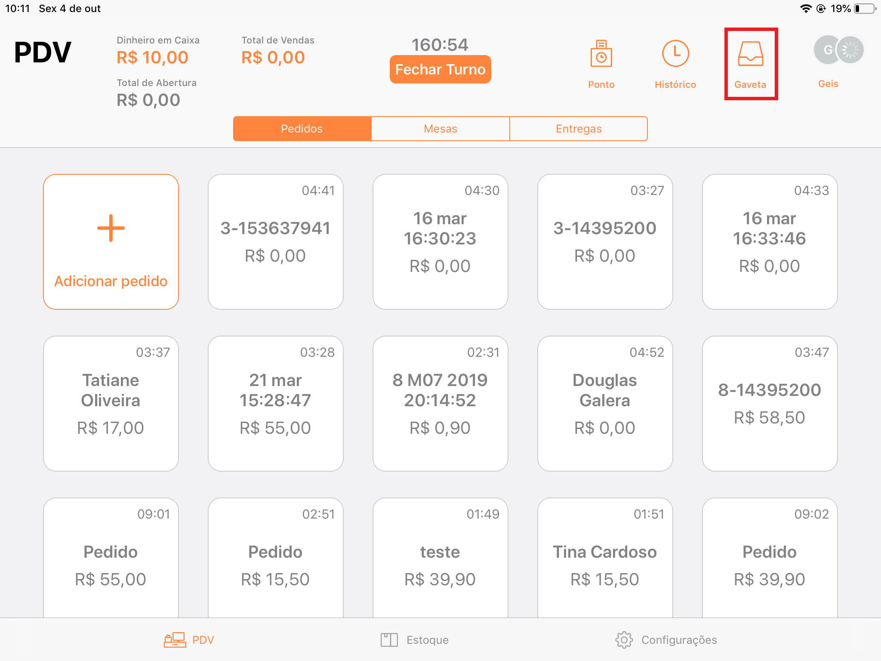Tap the 04:41 timer on order card

pyautogui.click(x=318, y=190)
